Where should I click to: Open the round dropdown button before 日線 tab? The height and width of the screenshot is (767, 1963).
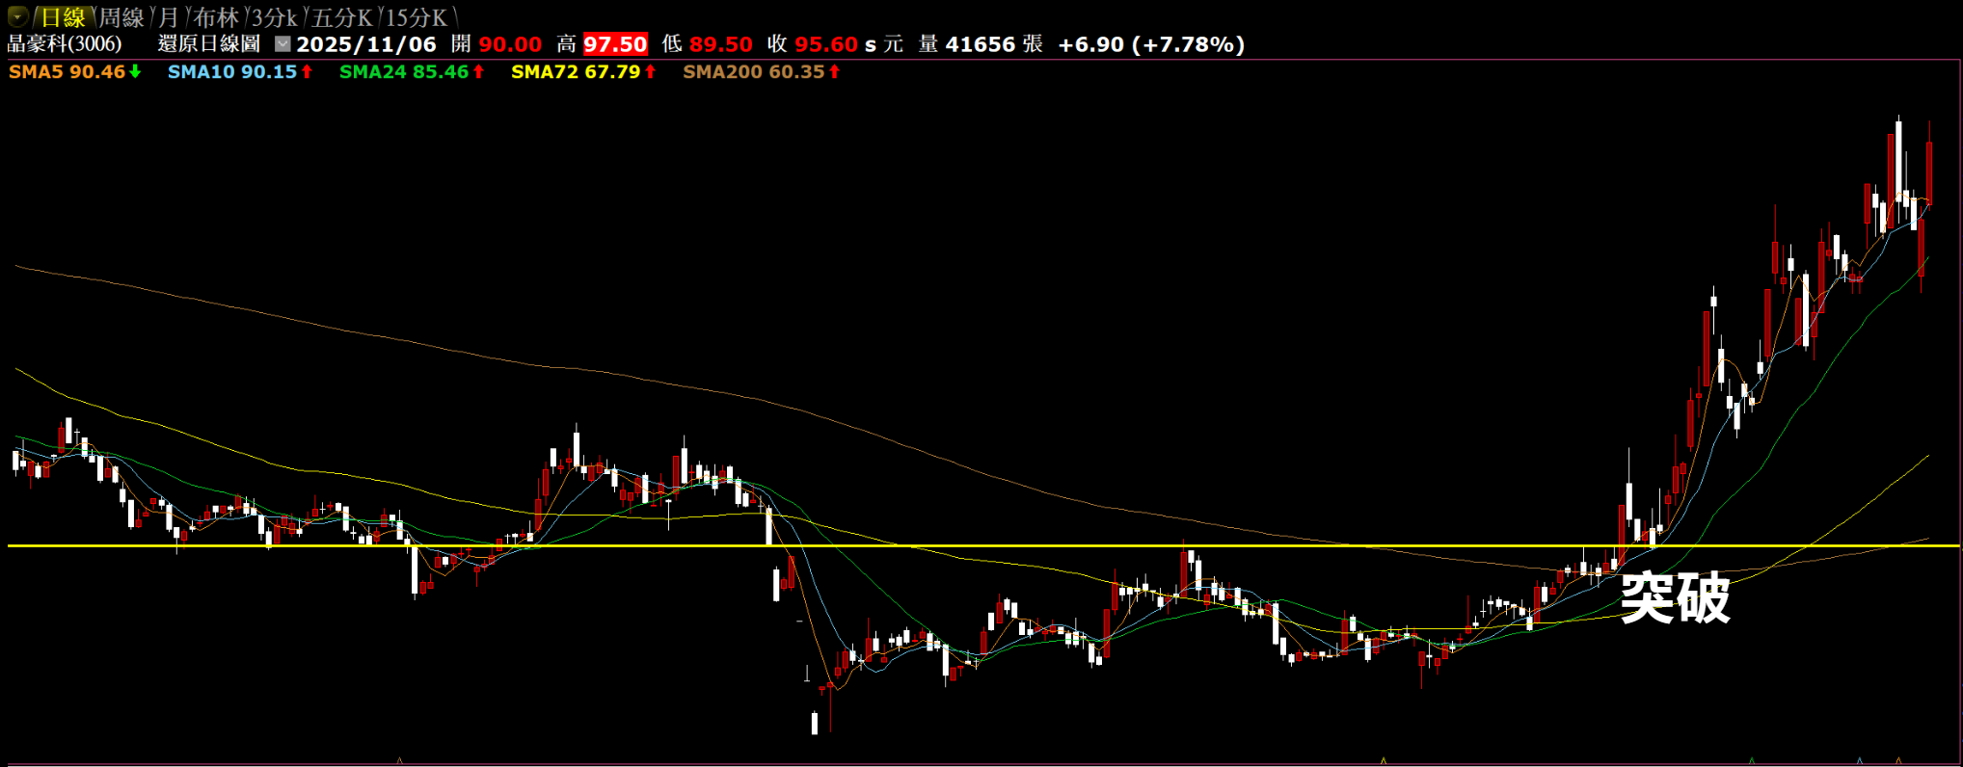coord(17,16)
